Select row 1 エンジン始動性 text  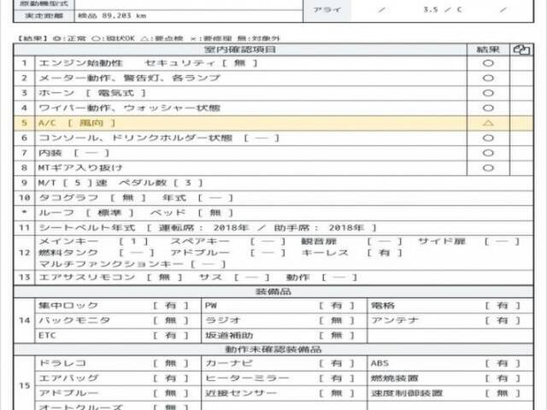[x=80, y=63]
